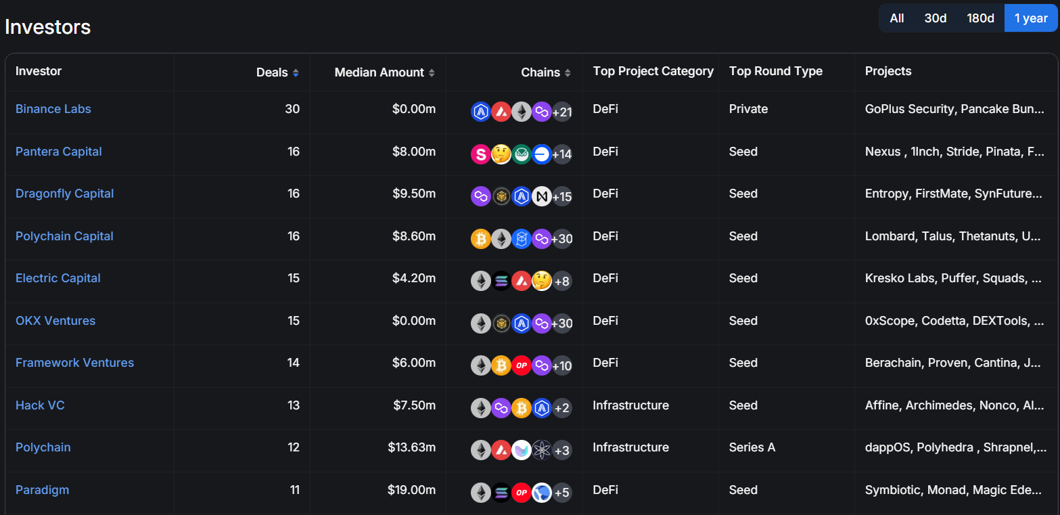Expand the +21 more chains badge for Binance Labs
This screenshot has width=1060, height=515.
(x=561, y=112)
